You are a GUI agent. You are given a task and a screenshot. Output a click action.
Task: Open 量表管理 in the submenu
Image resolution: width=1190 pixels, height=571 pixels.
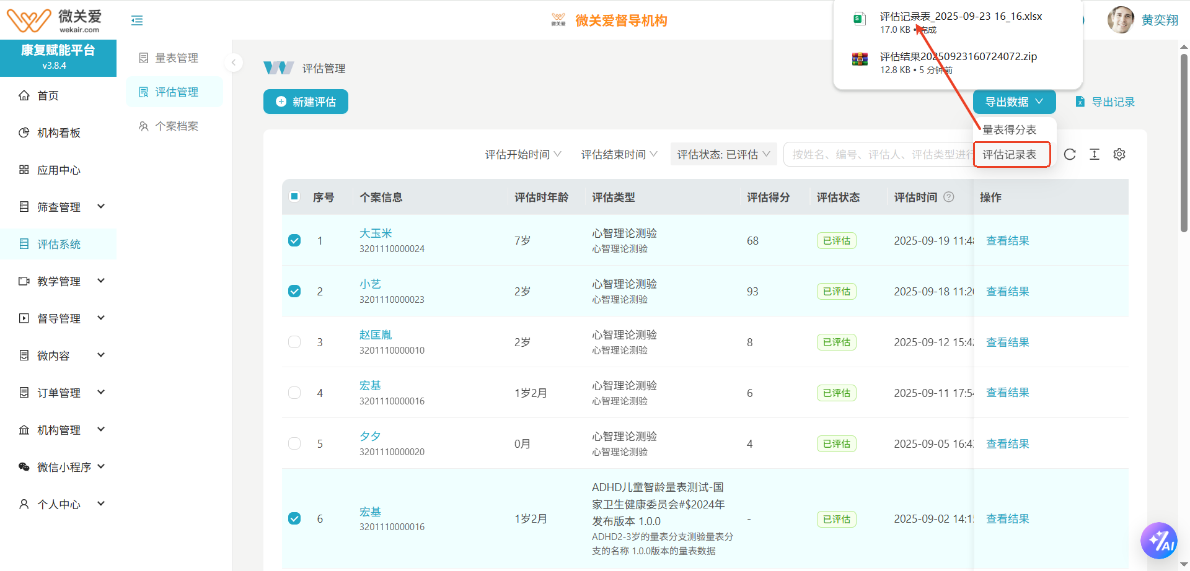pyautogui.click(x=176, y=58)
